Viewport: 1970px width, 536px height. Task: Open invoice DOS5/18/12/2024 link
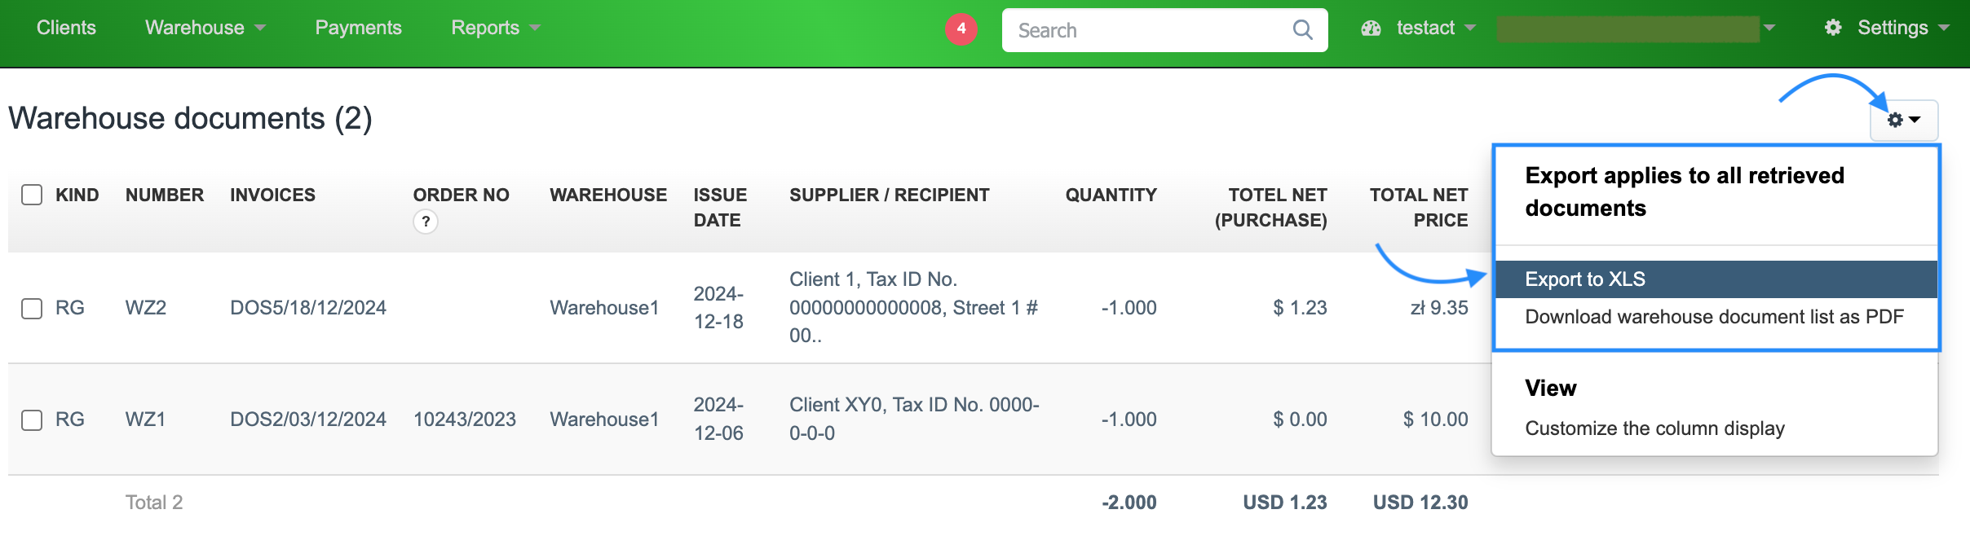307,308
